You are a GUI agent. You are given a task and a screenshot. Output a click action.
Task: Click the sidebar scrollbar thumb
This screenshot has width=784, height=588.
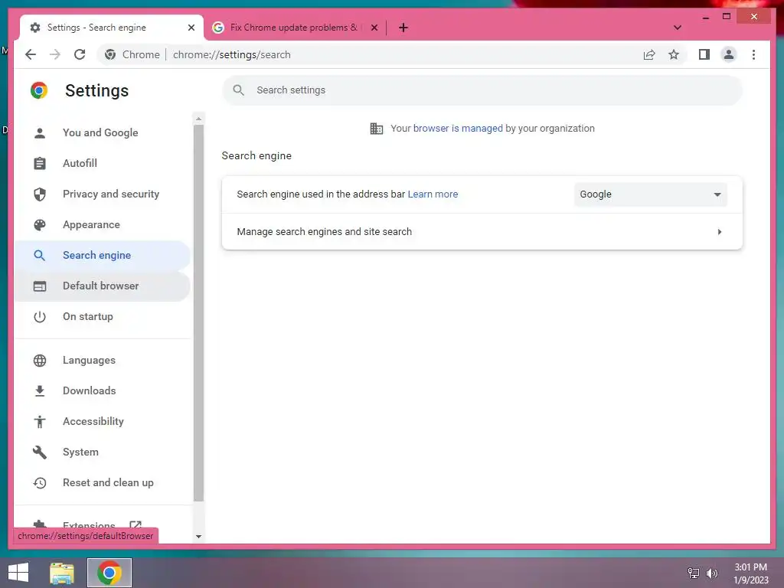click(198, 313)
